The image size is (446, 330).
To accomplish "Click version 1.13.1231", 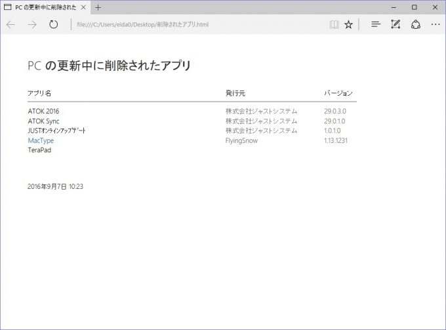I will (336, 140).
